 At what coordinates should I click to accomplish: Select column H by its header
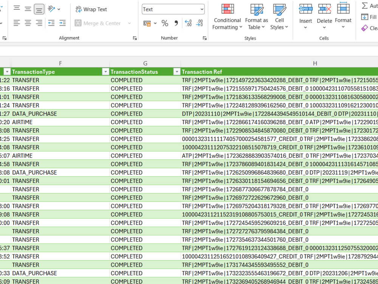[x=315, y=63]
